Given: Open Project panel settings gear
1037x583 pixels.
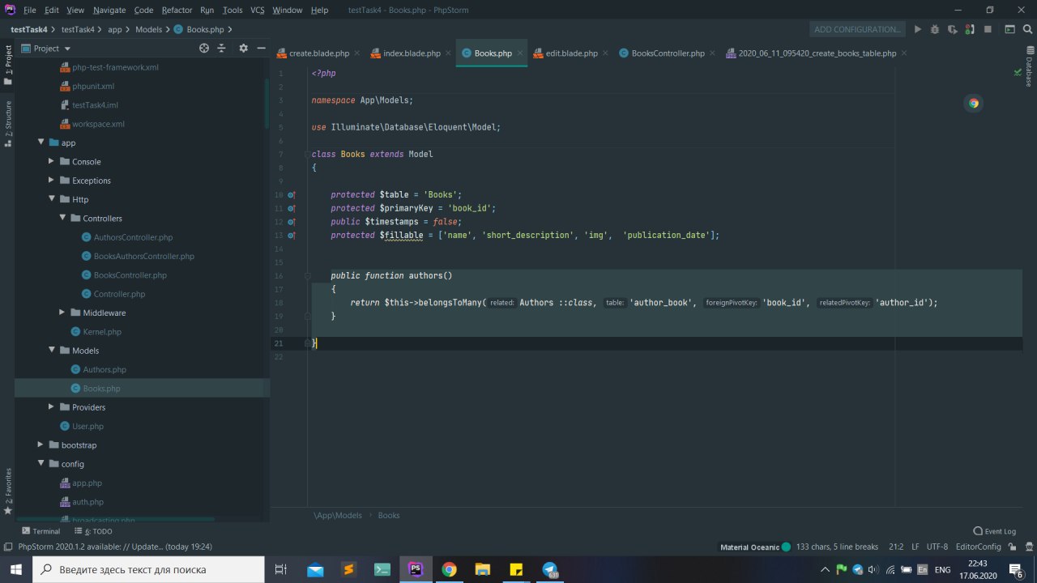Looking at the screenshot, I should pos(243,49).
